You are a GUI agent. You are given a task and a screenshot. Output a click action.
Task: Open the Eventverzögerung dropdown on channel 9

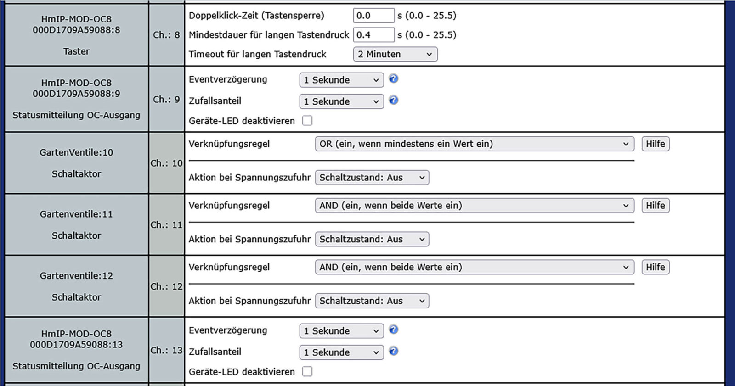click(x=341, y=80)
